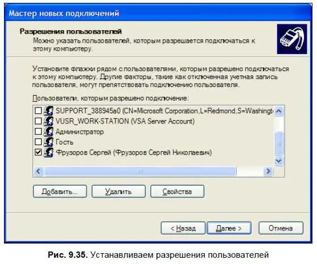Check the Гость account checkbox
The width and height of the screenshot is (317, 264).
(38, 142)
